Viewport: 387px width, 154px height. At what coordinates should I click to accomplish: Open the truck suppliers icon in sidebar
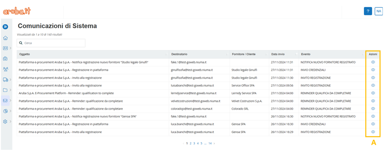pyautogui.click(x=5, y=79)
